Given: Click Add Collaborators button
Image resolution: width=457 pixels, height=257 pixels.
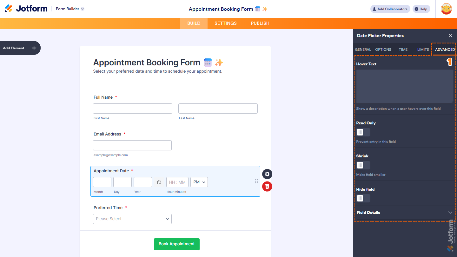Looking at the screenshot, I should (390, 9).
